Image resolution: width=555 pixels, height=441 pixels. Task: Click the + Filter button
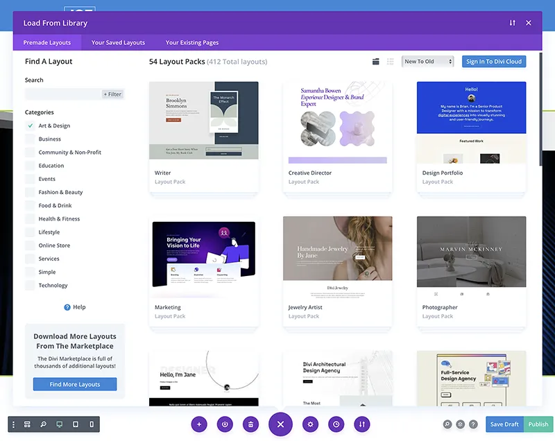point(112,94)
